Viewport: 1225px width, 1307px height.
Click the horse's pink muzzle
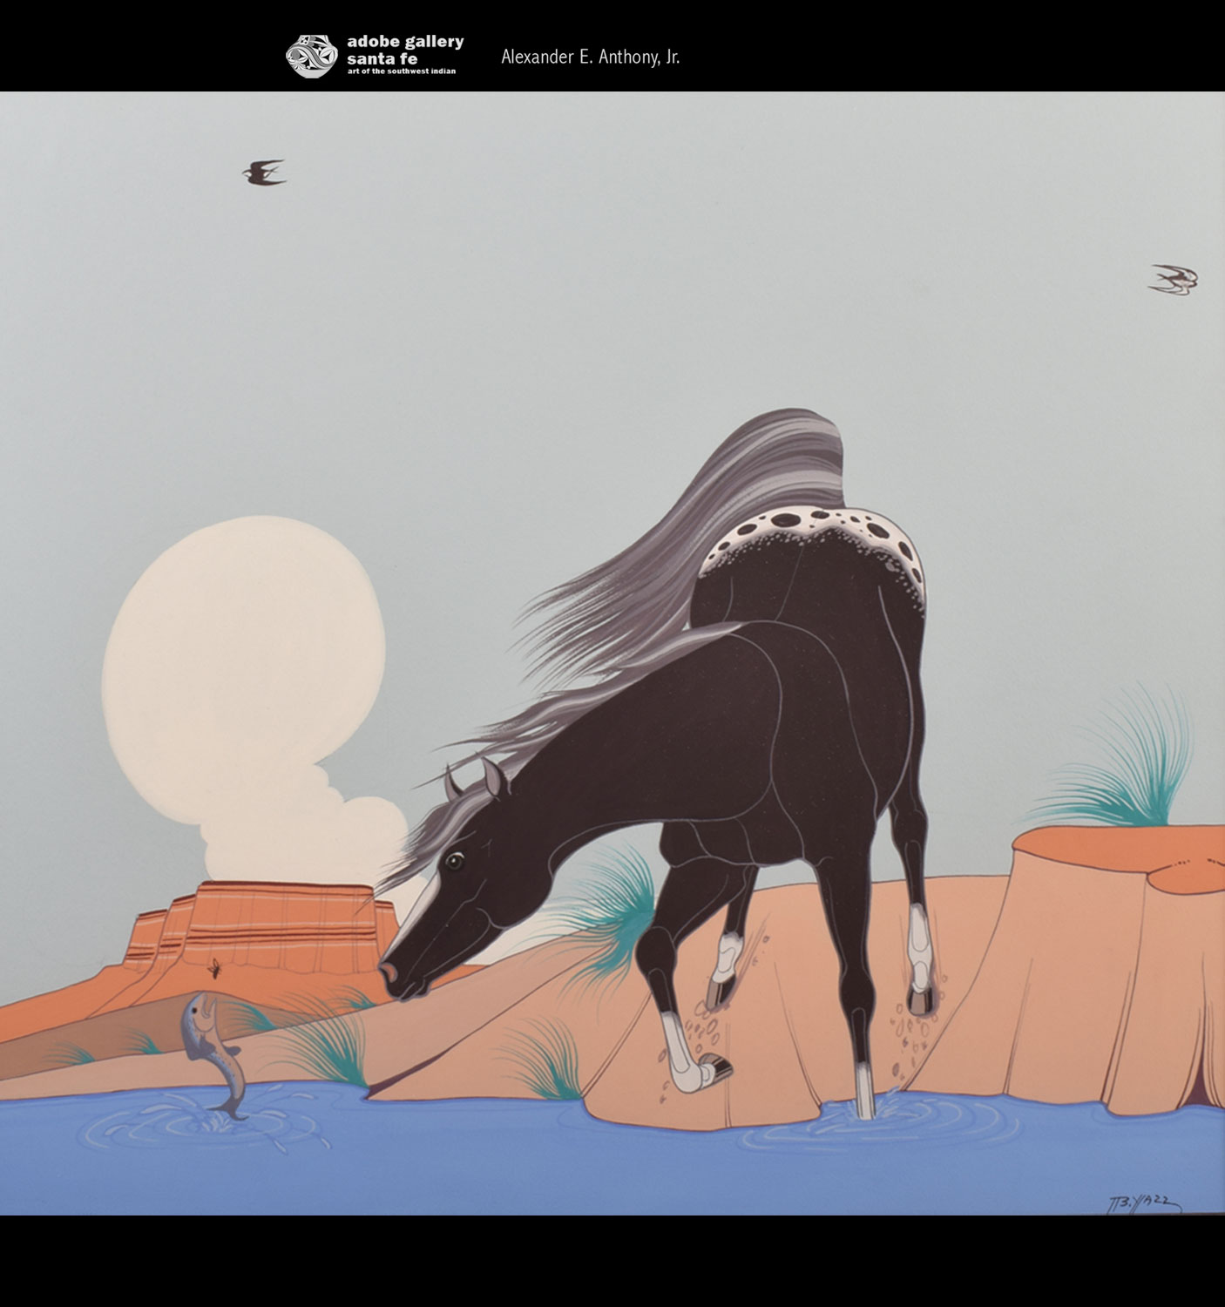coord(389,975)
